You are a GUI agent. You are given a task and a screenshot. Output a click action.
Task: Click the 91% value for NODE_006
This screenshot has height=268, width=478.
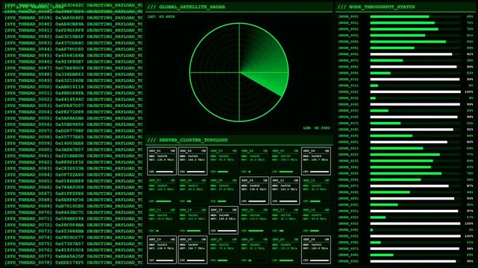470,54
